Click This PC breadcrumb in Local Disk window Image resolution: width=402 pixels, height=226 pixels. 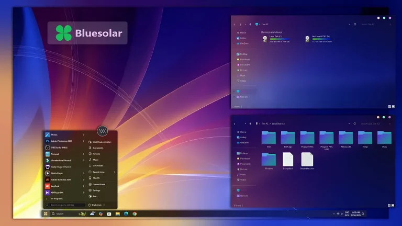pos(265,123)
